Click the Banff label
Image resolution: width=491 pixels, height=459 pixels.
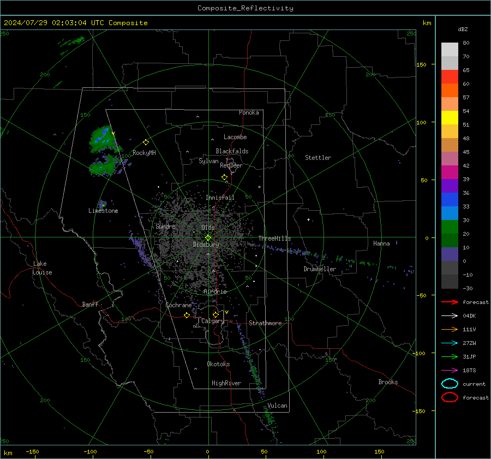90,304
